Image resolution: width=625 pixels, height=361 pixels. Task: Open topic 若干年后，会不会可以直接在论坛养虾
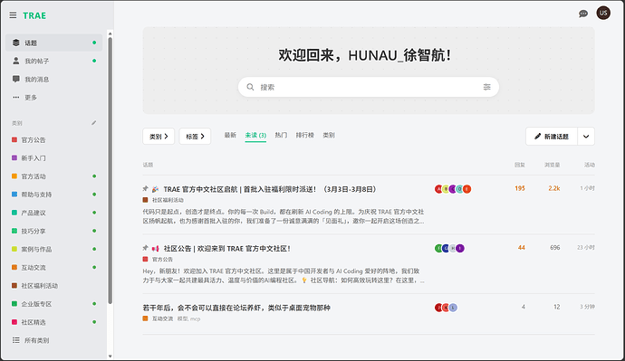[236, 308]
